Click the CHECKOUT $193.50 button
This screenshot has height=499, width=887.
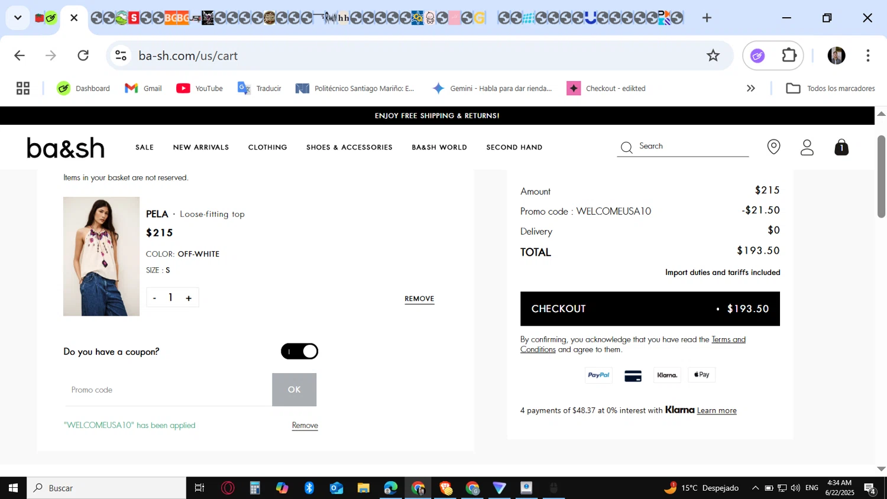pyautogui.click(x=650, y=309)
